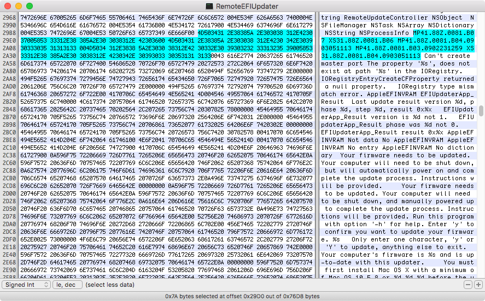Click line offset 2E18
Screen dimensions: 485x301
tap(9, 247)
